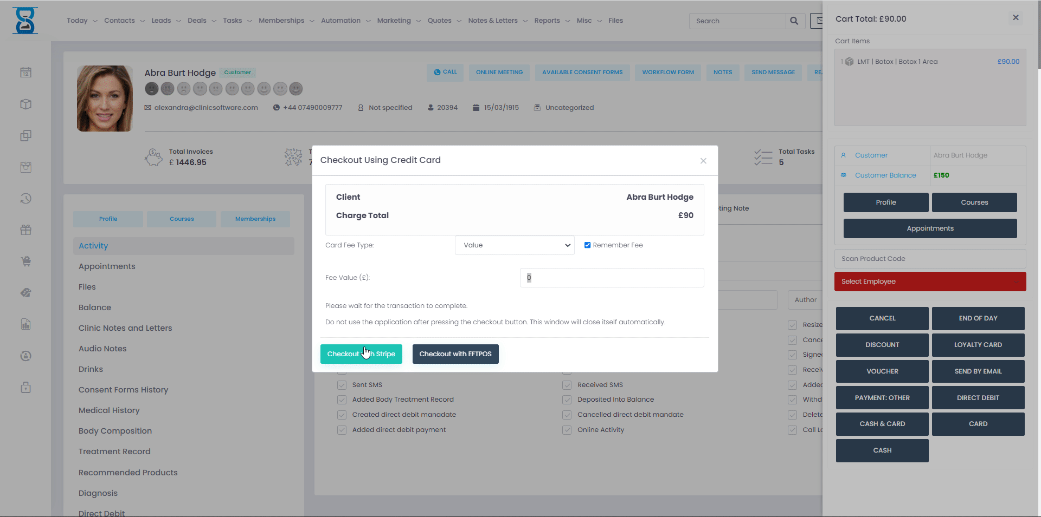Select the happiest smiley face rating
Image resolution: width=1041 pixels, height=517 pixels.
point(296,88)
